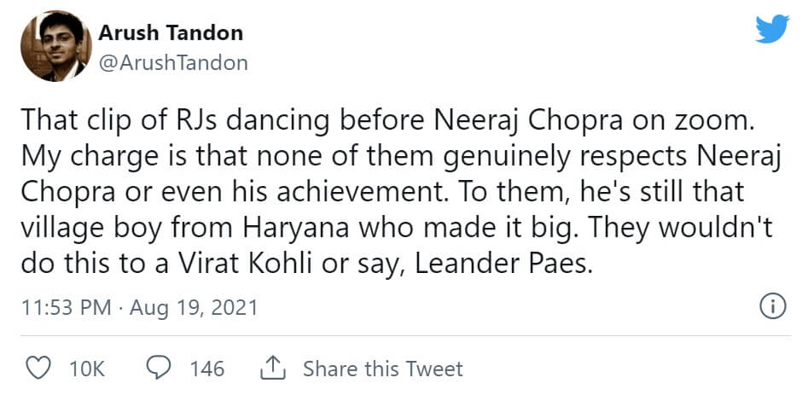Image resolution: width=808 pixels, height=395 pixels.
Task: Click the 10K likes count
Action: tap(86, 369)
